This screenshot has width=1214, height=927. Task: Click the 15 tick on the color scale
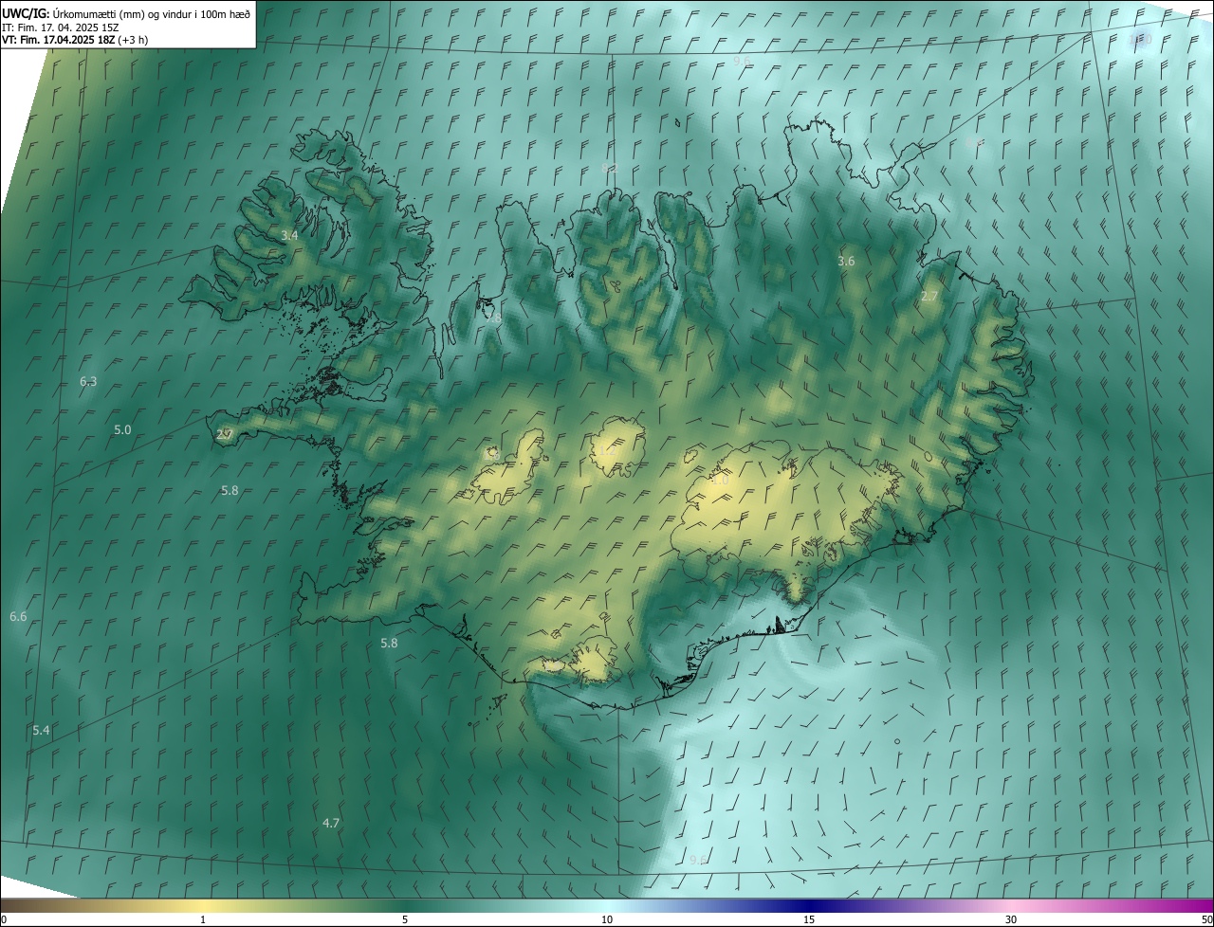809,920
